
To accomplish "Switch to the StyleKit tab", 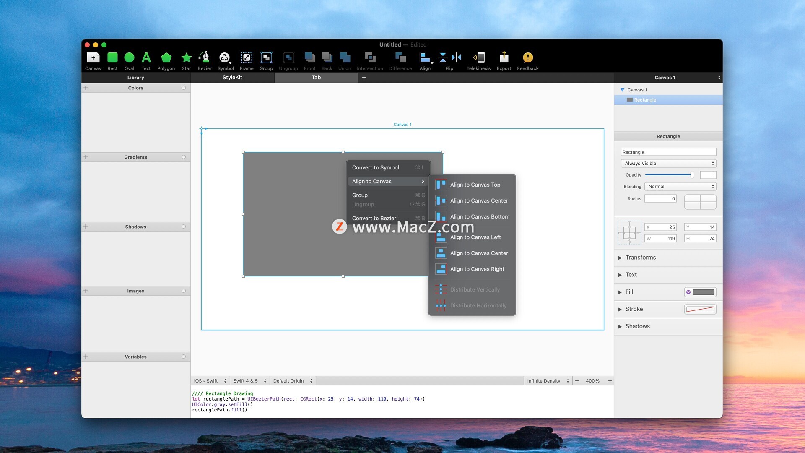I will (232, 77).
